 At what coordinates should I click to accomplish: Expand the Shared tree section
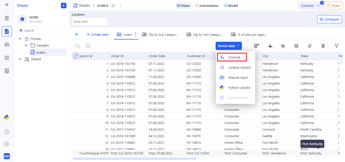20,59
